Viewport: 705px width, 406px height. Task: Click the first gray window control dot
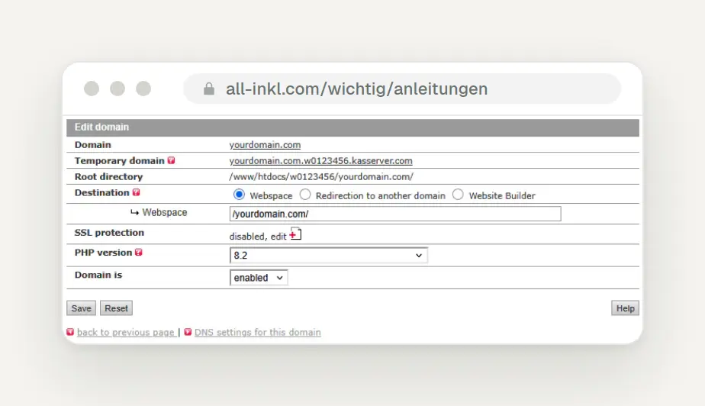tap(92, 89)
